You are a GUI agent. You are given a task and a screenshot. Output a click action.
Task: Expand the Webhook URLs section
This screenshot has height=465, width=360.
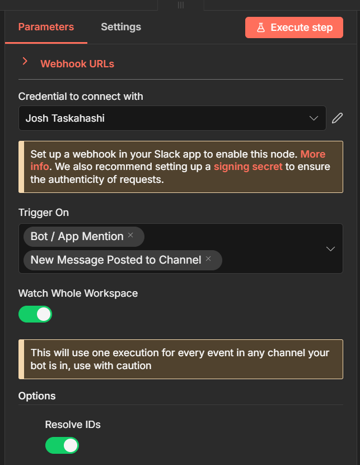pos(25,62)
